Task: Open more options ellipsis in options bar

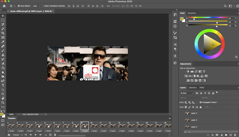Action: click(x=108, y=6)
